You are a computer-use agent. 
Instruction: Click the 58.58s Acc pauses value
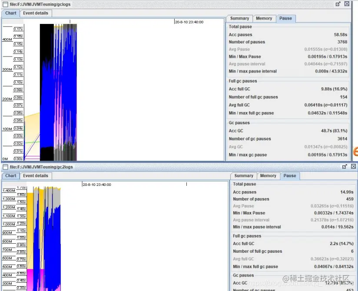(341, 35)
